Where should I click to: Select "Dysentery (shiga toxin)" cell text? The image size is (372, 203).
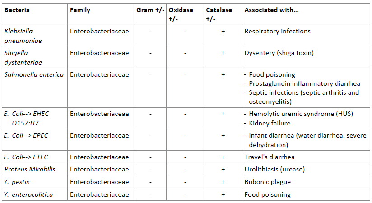[279, 53]
